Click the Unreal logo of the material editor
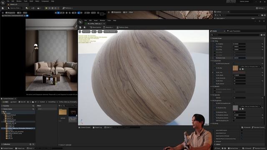The image size is (267, 150). 81,22
